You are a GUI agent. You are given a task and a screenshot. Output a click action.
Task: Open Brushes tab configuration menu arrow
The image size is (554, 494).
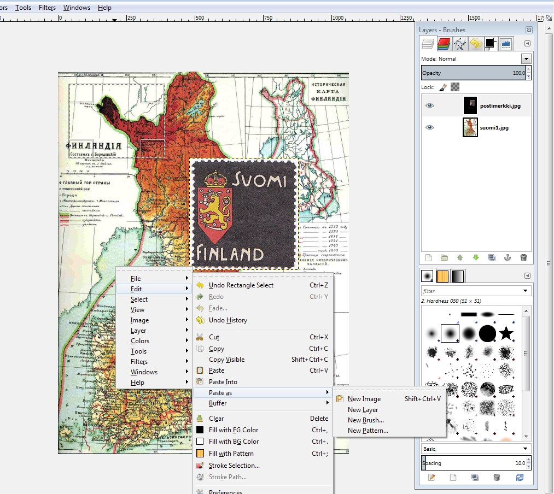[528, 275]
